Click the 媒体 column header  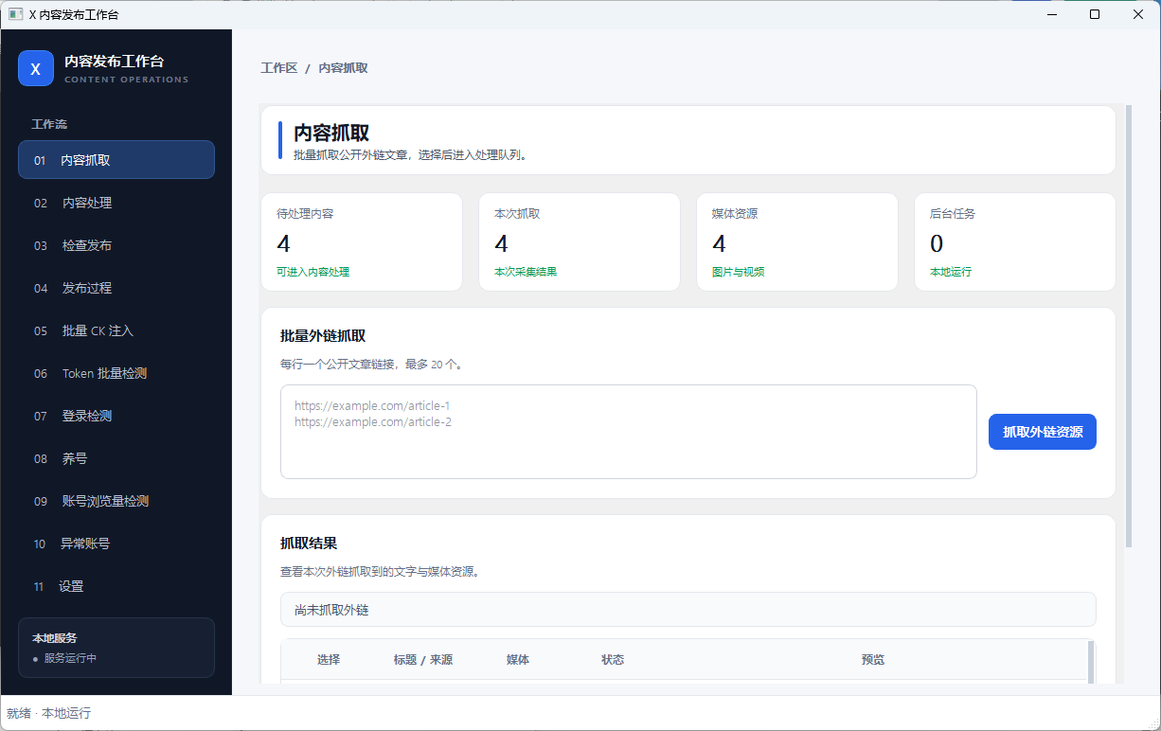(518, 660)
